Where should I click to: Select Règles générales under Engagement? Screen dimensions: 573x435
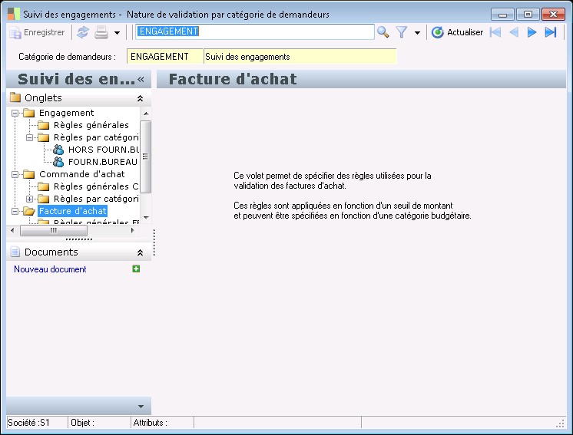(91, 125)
